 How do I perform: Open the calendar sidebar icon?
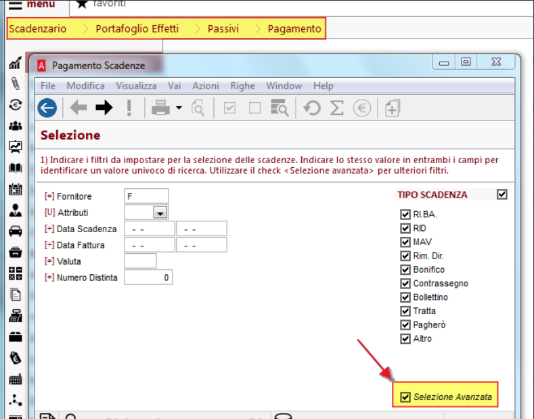16,189
